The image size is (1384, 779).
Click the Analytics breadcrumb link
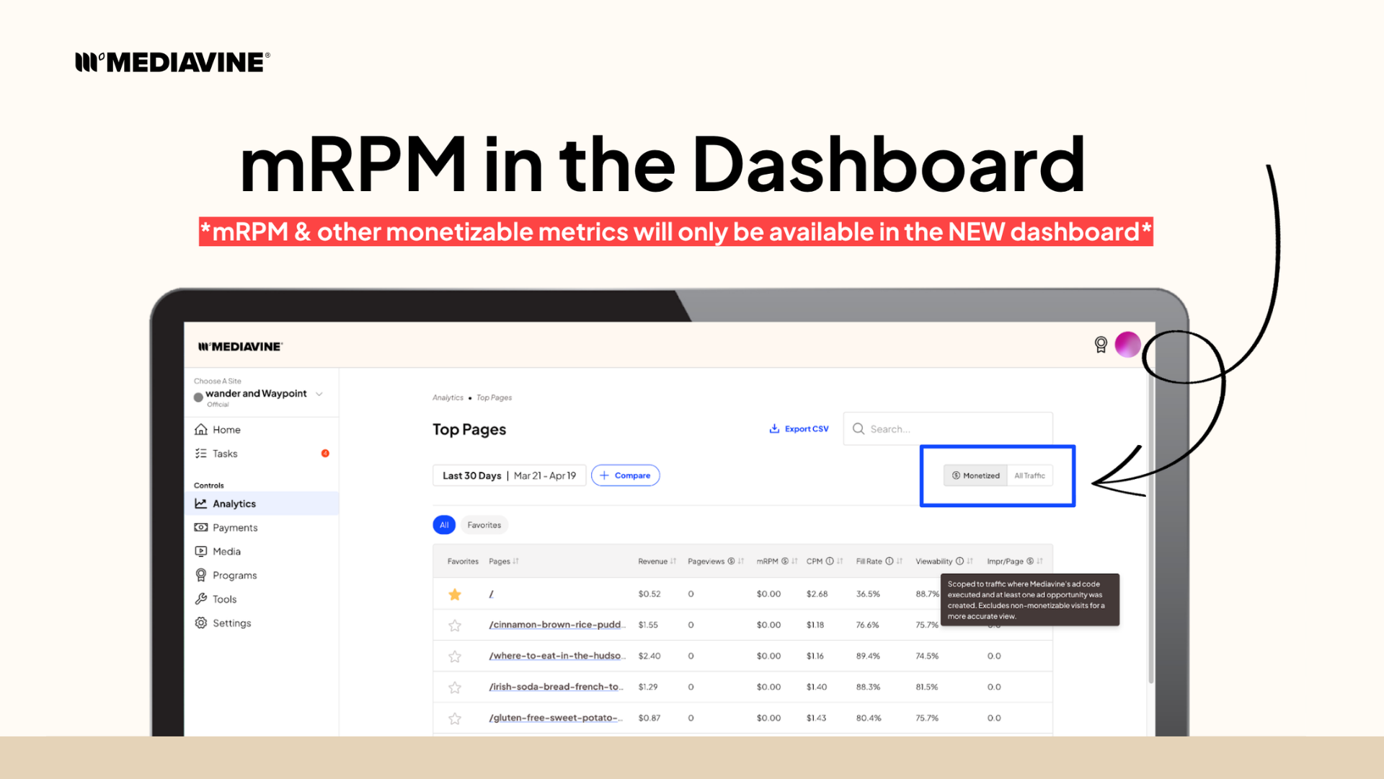pos(448,397)
